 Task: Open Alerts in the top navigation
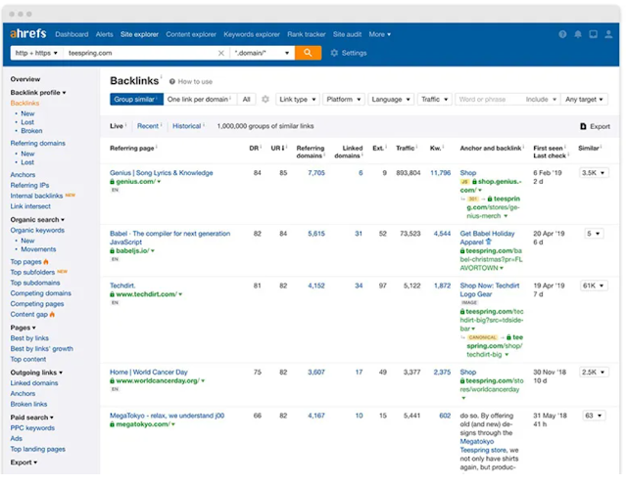tap(104, 34)
